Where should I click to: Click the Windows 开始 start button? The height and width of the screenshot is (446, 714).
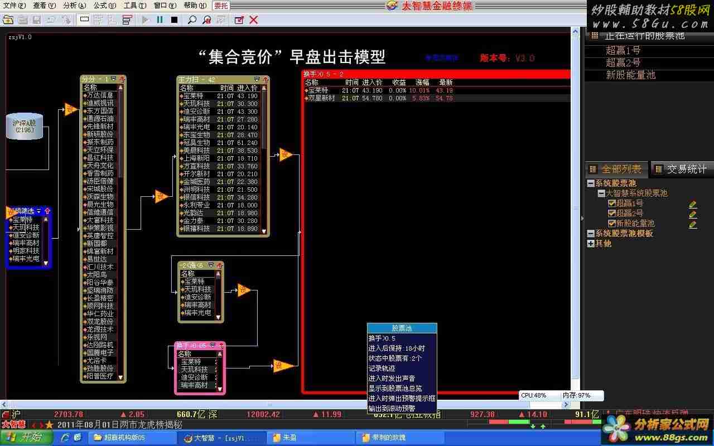point(26,438)
